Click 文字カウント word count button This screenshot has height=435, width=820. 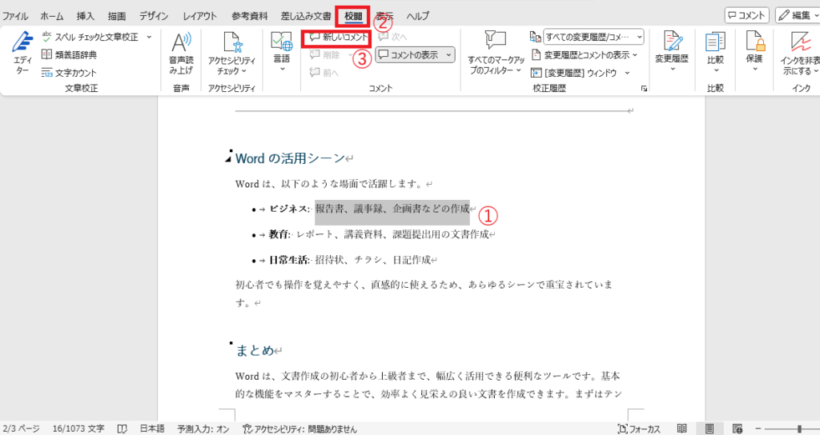click(x=69, y=73)
